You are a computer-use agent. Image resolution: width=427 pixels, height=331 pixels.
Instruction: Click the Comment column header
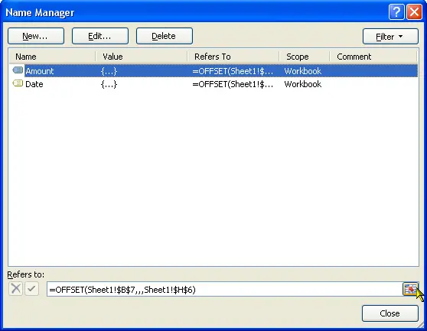[x=373, y=57]
